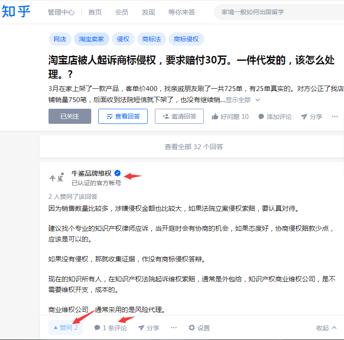Open 管理中心 in the top navigation
The image size is (344, 340).
61,12
